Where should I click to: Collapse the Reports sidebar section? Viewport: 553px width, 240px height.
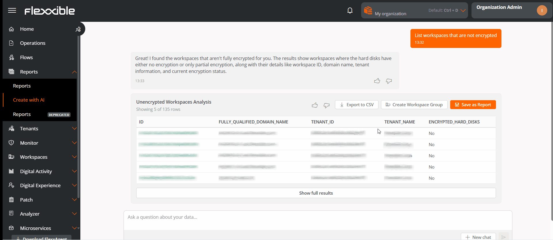pyautogui.click(x=74, y=72)
